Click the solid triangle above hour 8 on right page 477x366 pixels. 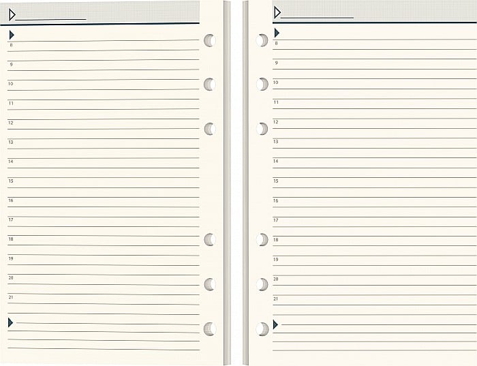point(277,33)
